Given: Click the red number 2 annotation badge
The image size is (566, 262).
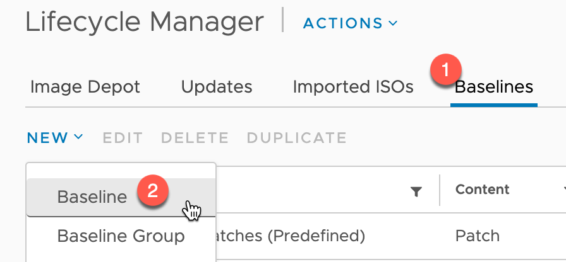Looking at the screenshot, I should (152, 191).
